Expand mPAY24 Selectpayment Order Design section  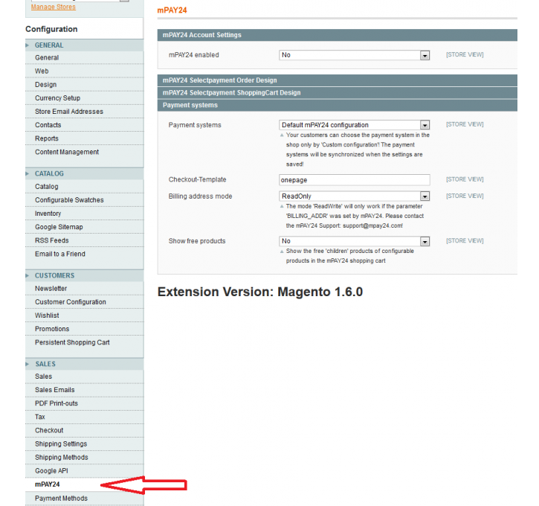[x=338, y=80]
